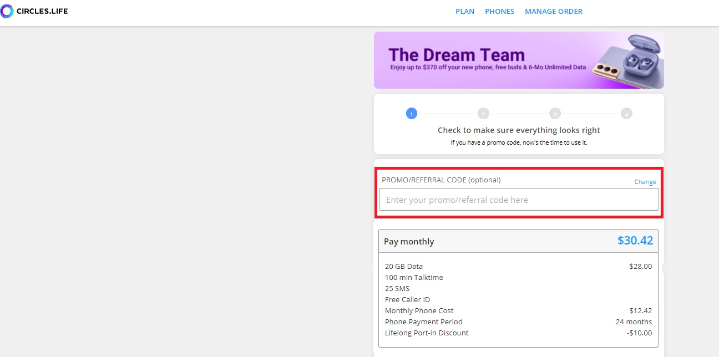This screenshot has height=357, width=719.
Task: Click the CIRCLES.LIFE wordmark text
Action: click(x=42, y=11)
